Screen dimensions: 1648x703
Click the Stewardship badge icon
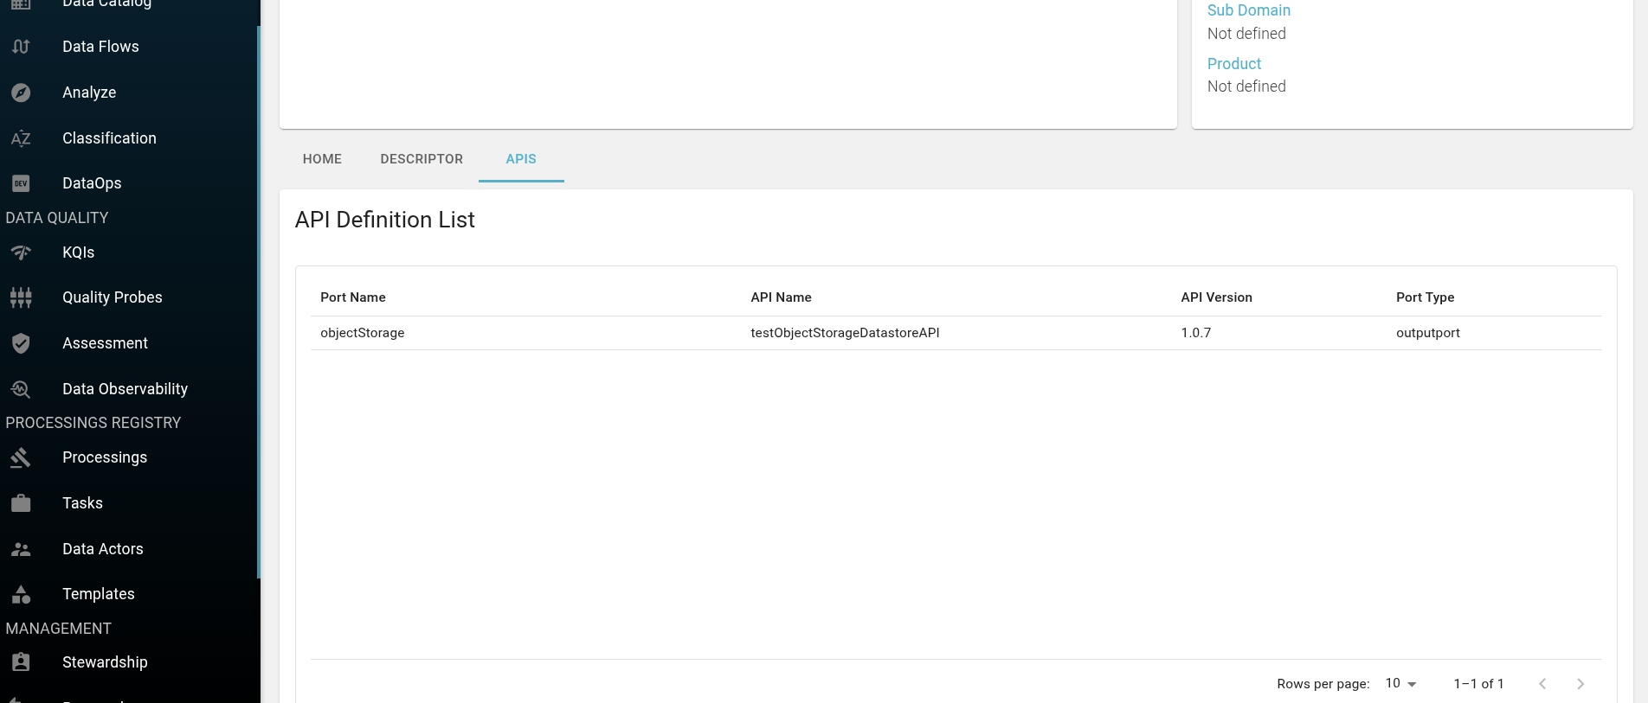click(x=21, y=662)
